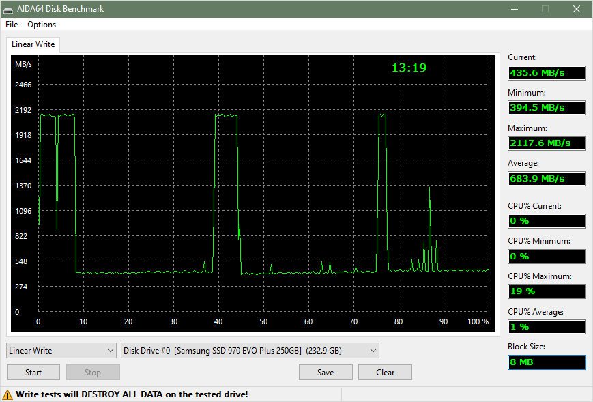Viewport: 593px width, 402px height.
Task: Save the benchmark results
Action: (326, 373)
